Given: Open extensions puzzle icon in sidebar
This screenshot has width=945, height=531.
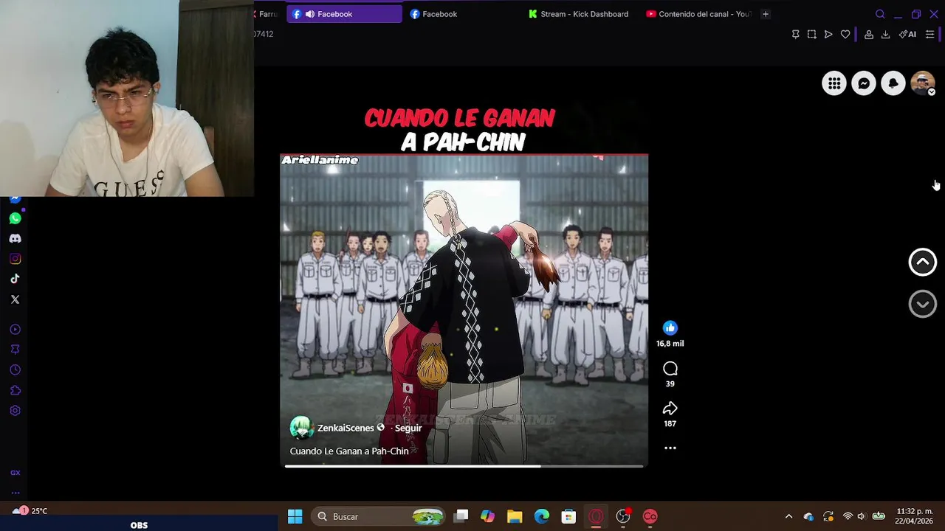Looking at the screenshot, I should point(15,390).
